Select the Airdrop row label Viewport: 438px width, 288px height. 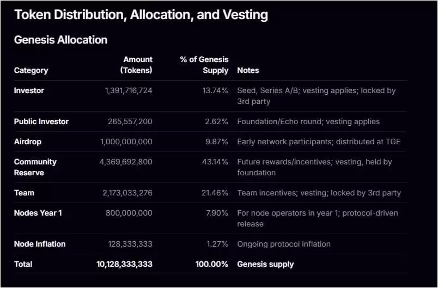[x=28, y=142]
